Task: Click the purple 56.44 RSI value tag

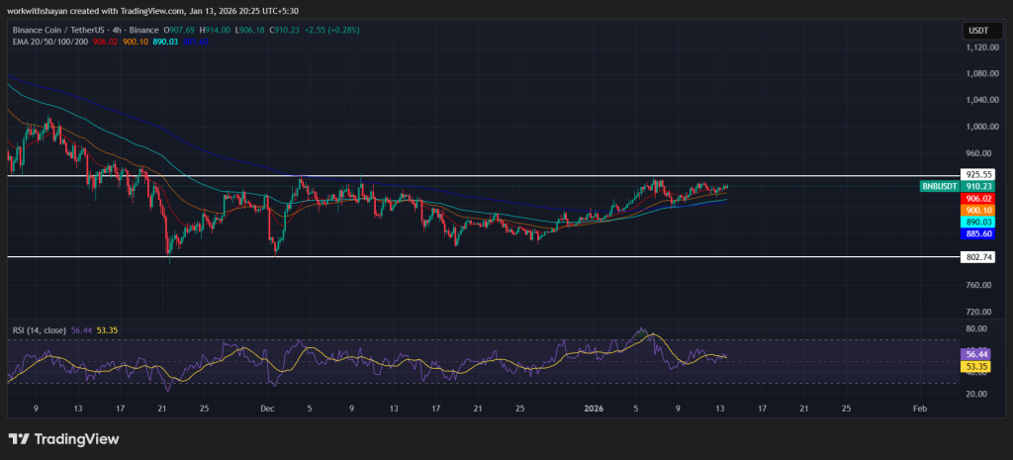Action: click(x=976, y=353)
